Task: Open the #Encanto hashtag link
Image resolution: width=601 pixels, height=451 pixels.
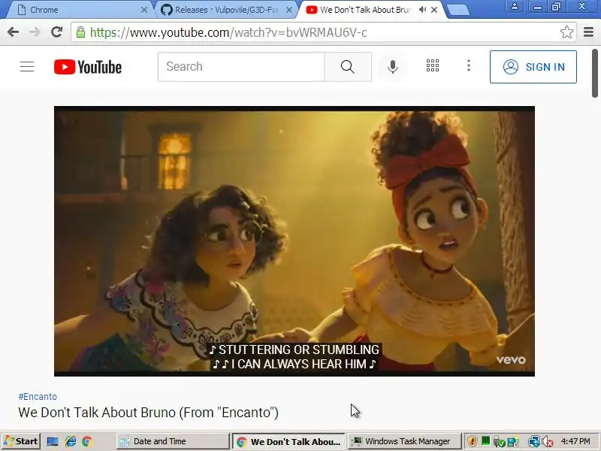Action: (x=38, y=397)
